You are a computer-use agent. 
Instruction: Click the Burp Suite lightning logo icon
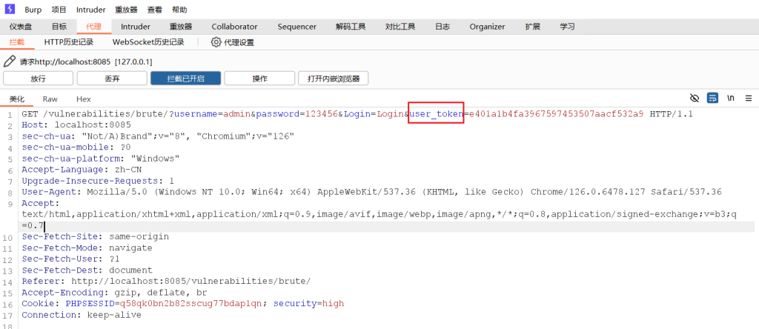coord(10,10)
